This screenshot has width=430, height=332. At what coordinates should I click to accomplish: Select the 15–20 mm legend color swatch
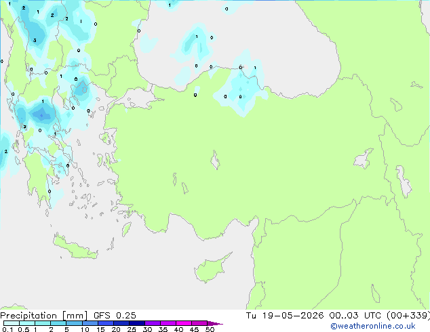coord(105,323)
